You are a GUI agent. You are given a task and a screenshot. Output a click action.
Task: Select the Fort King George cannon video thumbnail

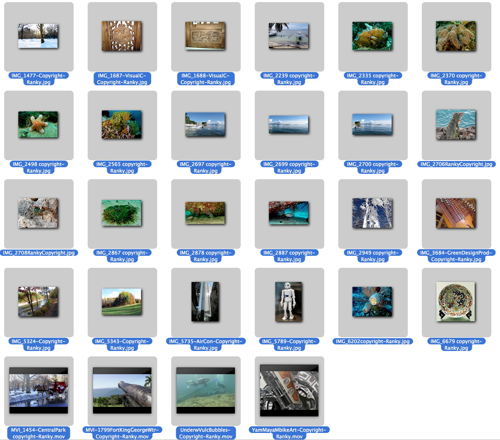tap(122, 390)
